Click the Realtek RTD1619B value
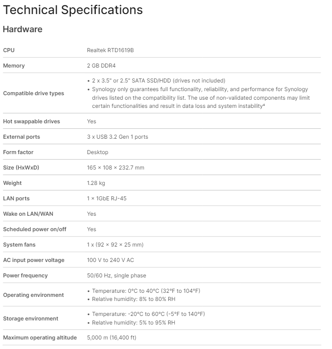332x349 pixels. point(110,50)
